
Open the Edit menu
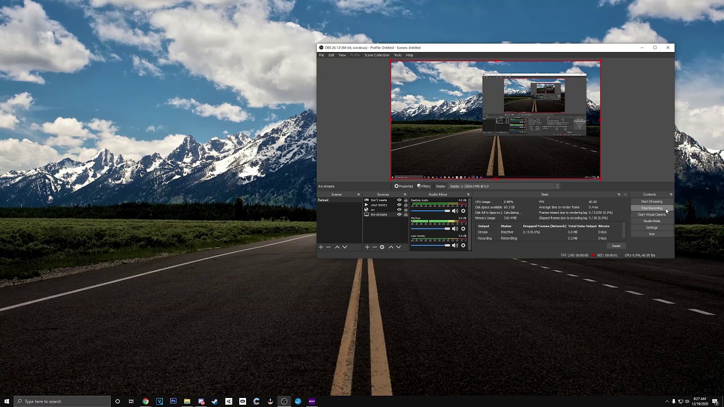pos(331,55)
